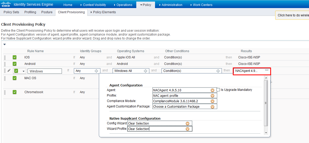Select the Client Provisioning tab
Screen dimensions: 309x143
pos(71,12)
